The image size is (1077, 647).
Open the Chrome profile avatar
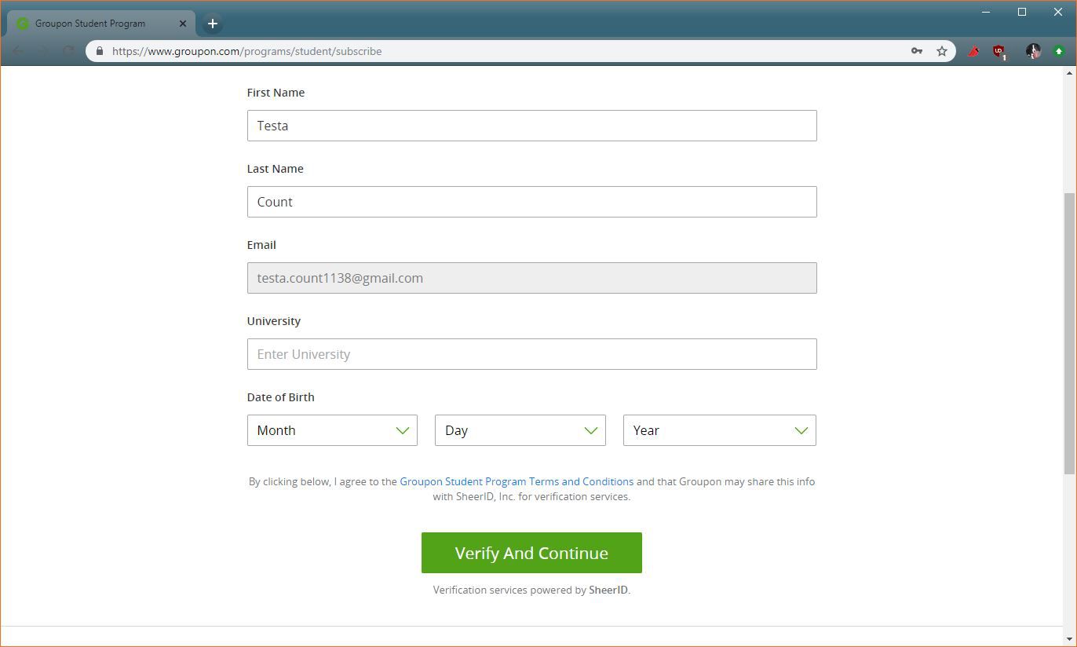pyautogui.click(x=1033, y=51)
